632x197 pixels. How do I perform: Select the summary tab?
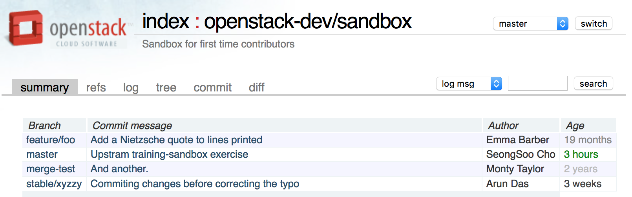[x=45, y=87]
